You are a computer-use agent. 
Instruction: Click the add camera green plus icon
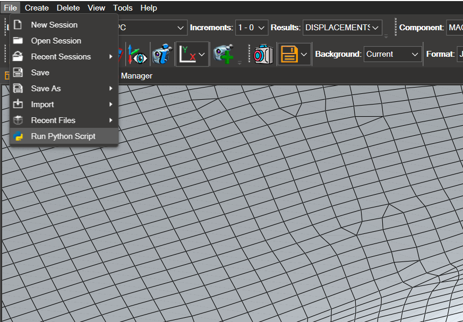[223, 54]
